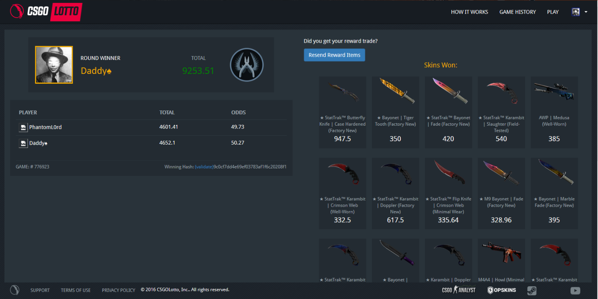Click the winged pliers rank badge
Image resolution: width=598 pixels, height=299 pixels.
[x=247, y=65]
